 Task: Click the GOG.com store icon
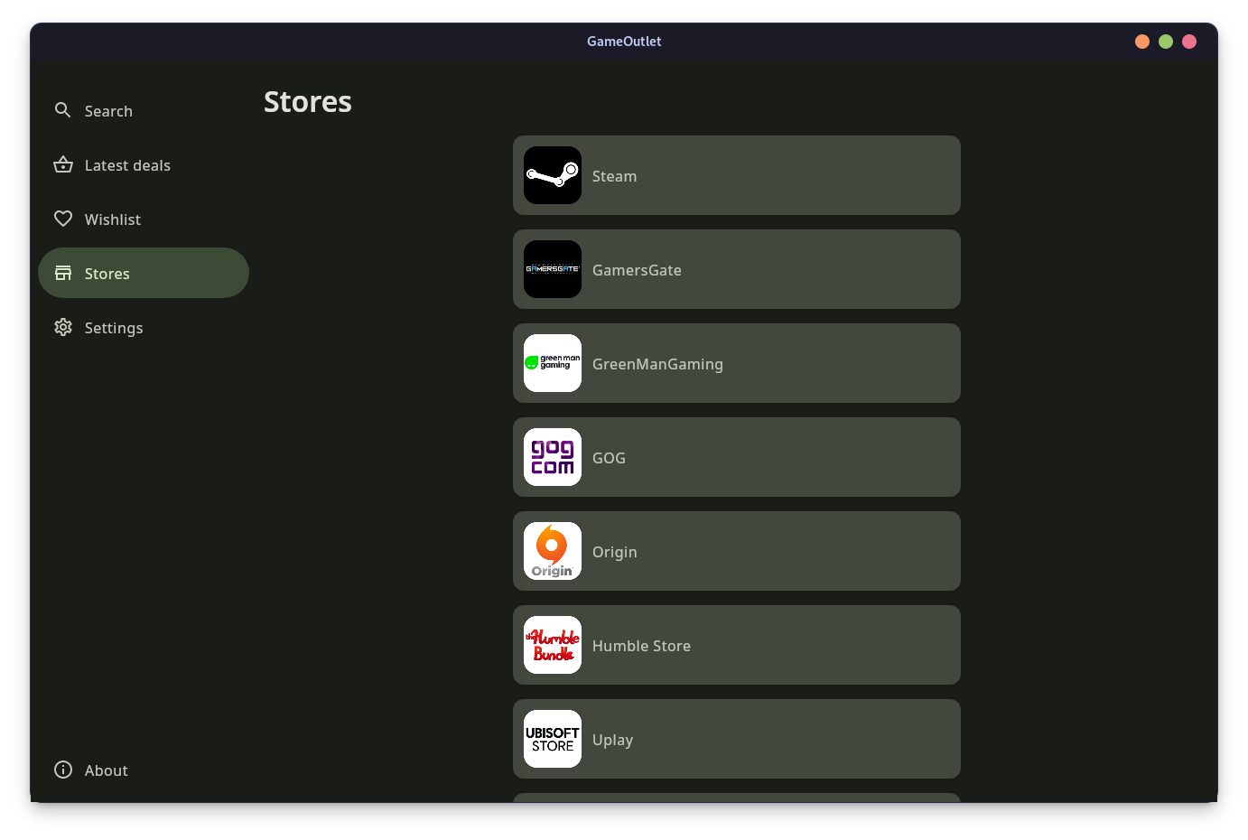pyautogui.click(x=552, y=457)
